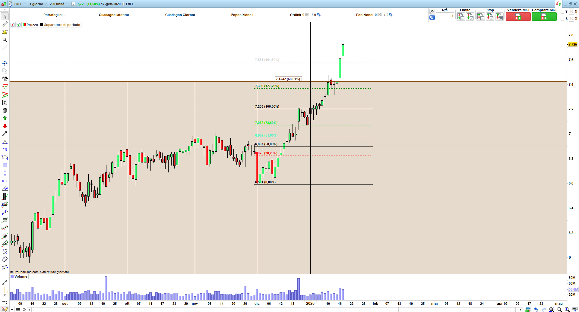Image resolution: width=579 pixels, height=312 pixels.
Task: Place a green up arrow marker
Action: click(5, 118)
